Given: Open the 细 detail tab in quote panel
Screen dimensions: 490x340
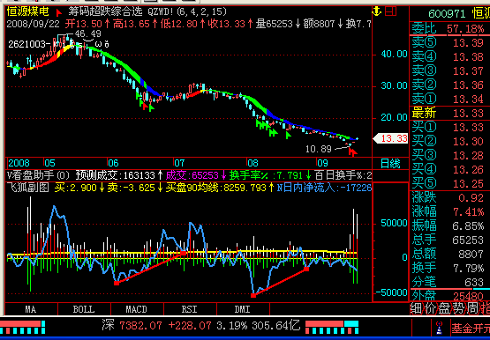Looking at the screenshot, I should click(x=416, y=308).
